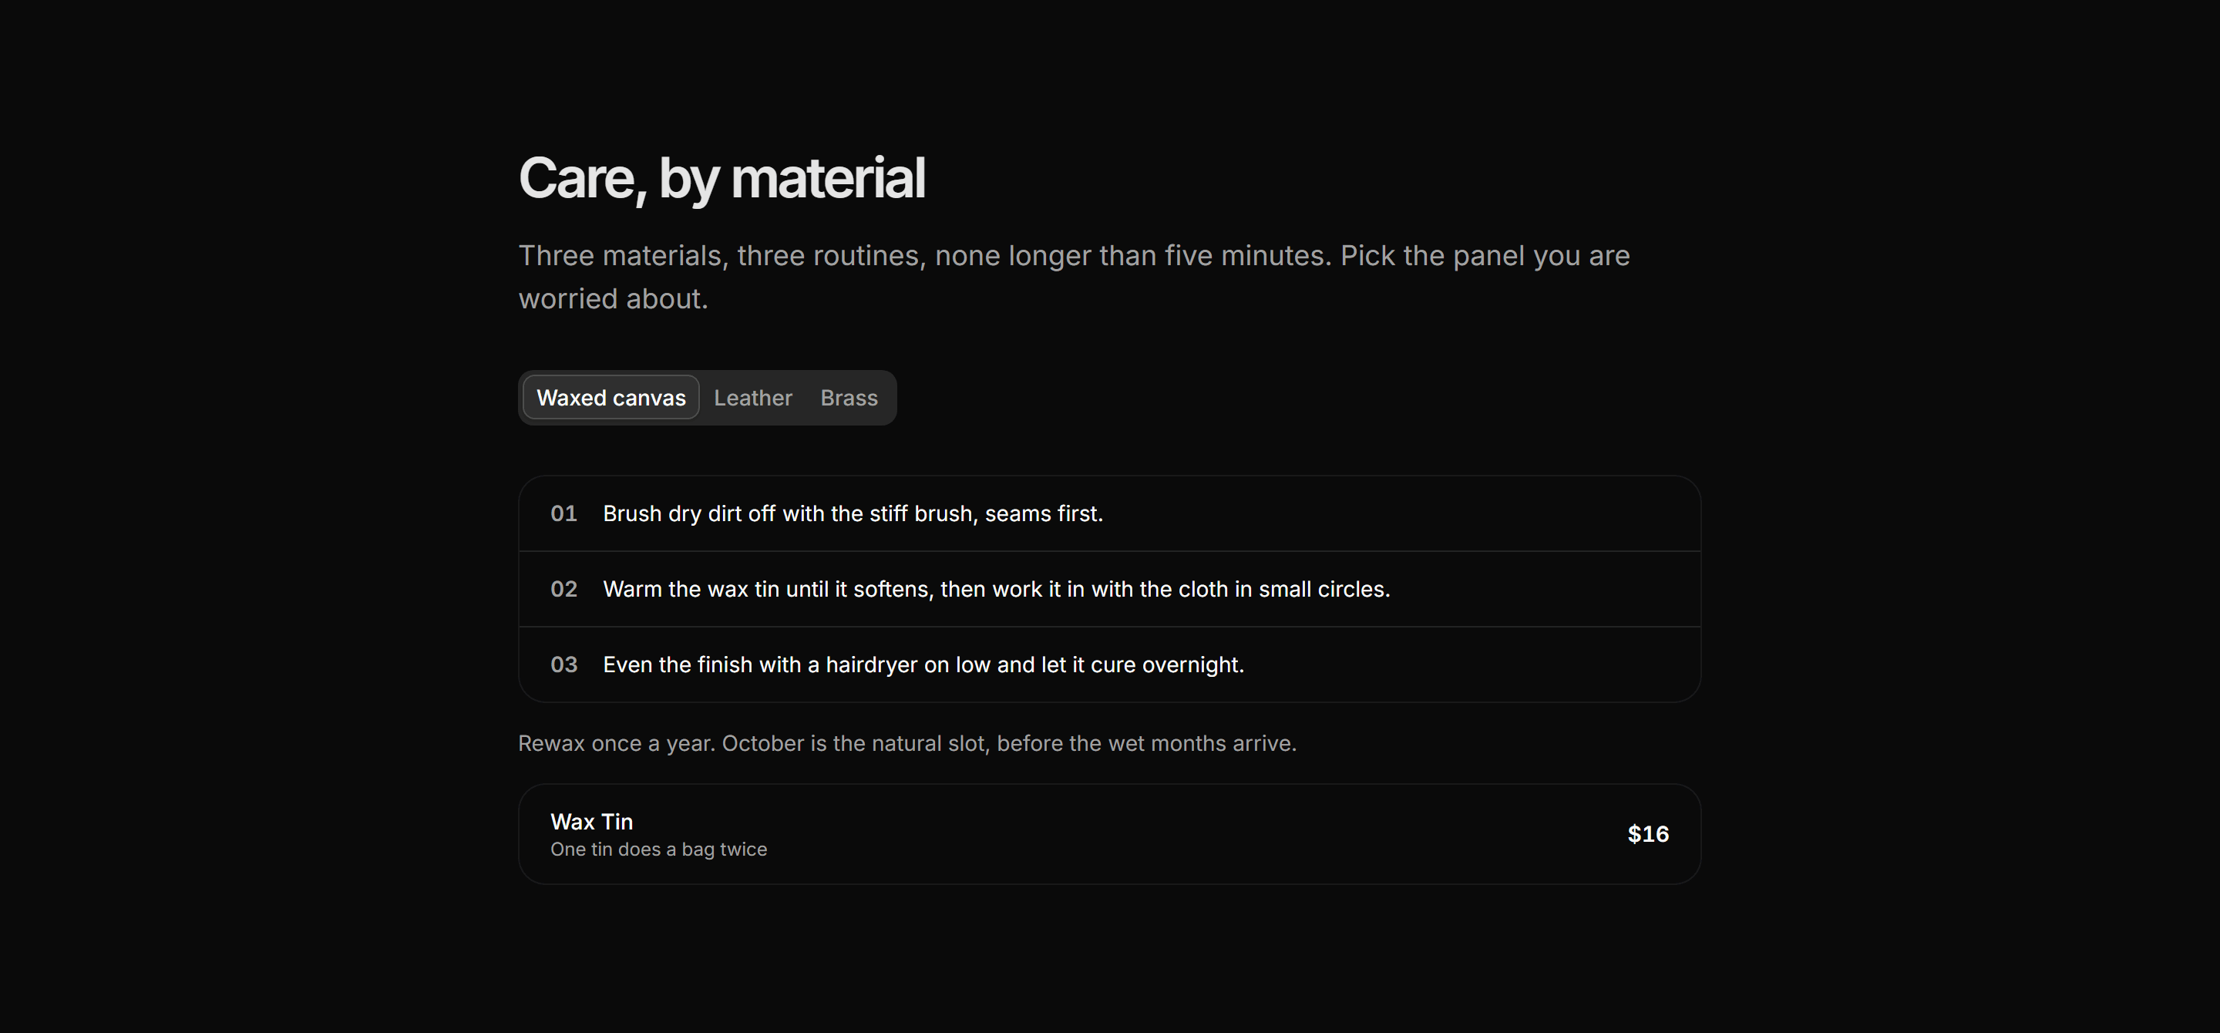Click the "Three materials, three routines" intro paragraph

pos(1074,277)
